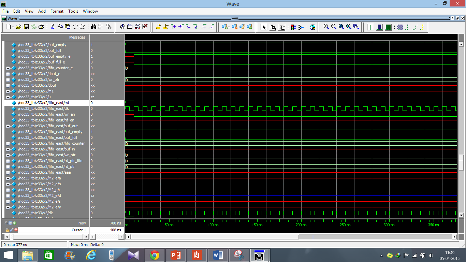Expand the x2/dout_e signal

tap(8, 74)
